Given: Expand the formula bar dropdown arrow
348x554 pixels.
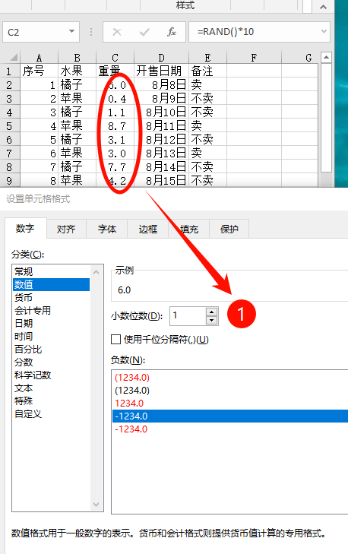Looking at the screenshot, I should tap(324, 32).
